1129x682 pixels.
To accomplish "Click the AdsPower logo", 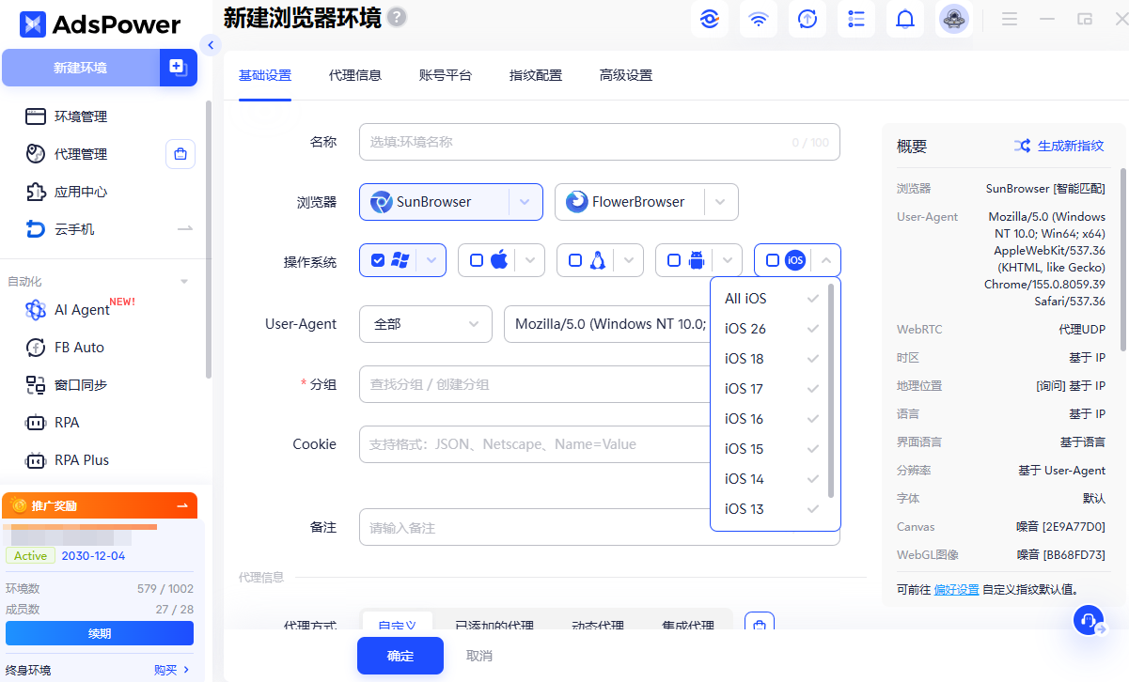I will (100, 24).
